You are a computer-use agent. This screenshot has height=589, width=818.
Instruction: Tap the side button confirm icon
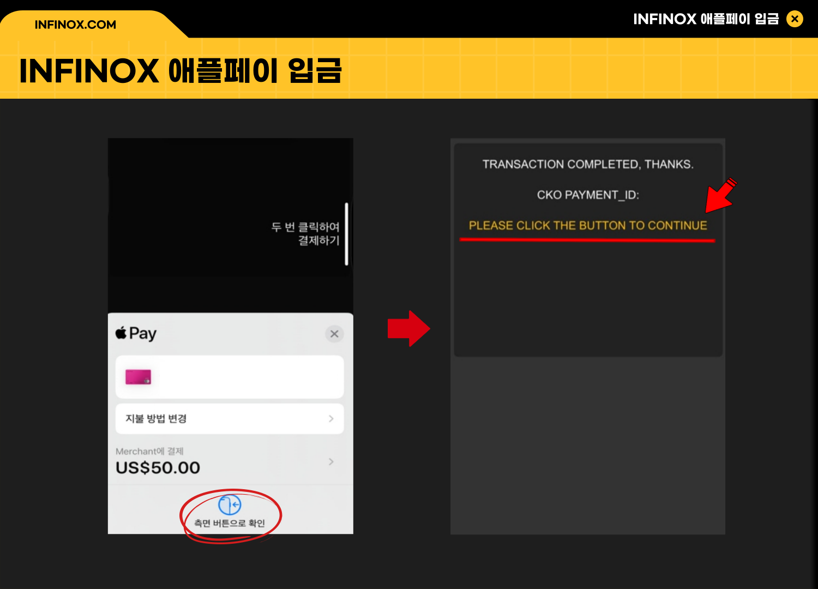pos(230,504)
